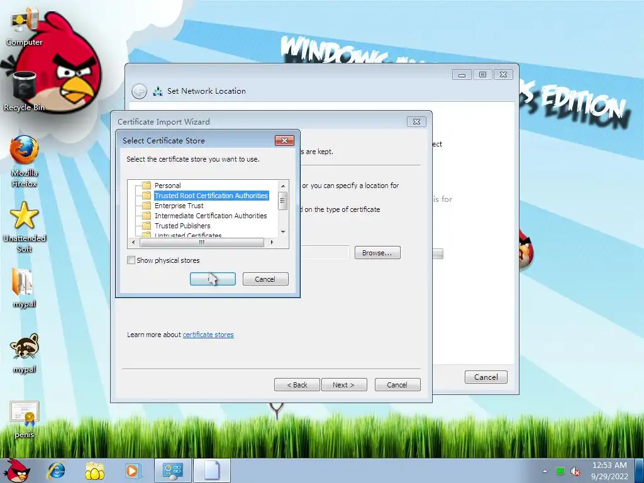644x483 pixels.
Task: Launch Internet Explorer from taskbar
Action: click(x=56, y=470)
